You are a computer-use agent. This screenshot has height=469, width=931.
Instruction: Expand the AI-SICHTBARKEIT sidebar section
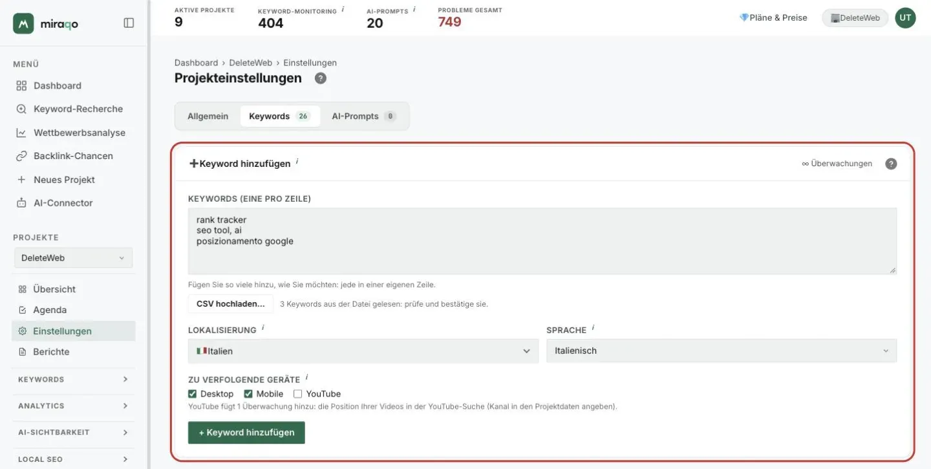(x=74, y=432)
